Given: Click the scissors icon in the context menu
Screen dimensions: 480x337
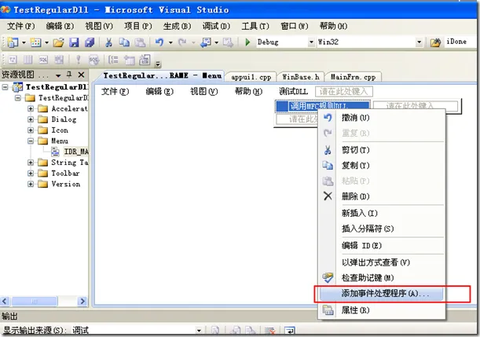Looking at the screenshot, I should pyautogui.click(x=328, y=150).
